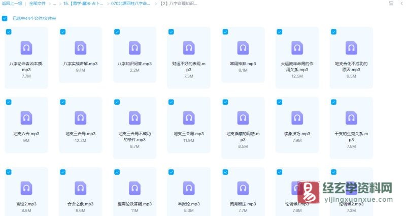Uncheck the 八字知识问答.mp3 checkbox
Viewport: 406px width, 216px height.
(117, 32)
